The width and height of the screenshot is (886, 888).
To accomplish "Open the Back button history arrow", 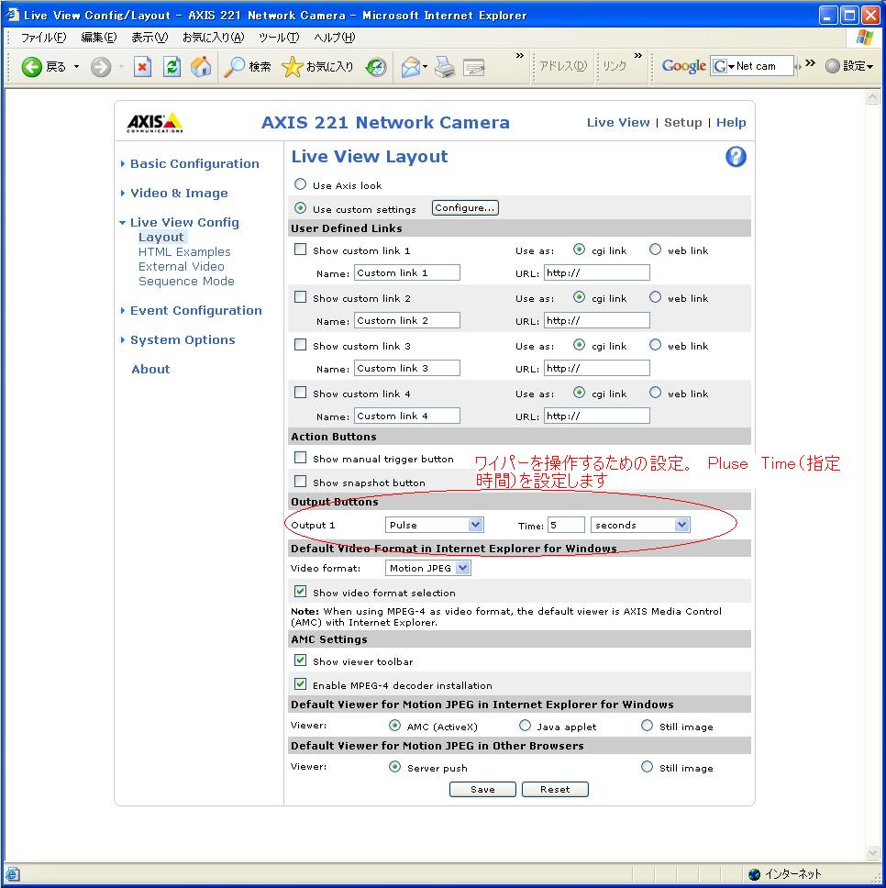I will tap(76, 67).
